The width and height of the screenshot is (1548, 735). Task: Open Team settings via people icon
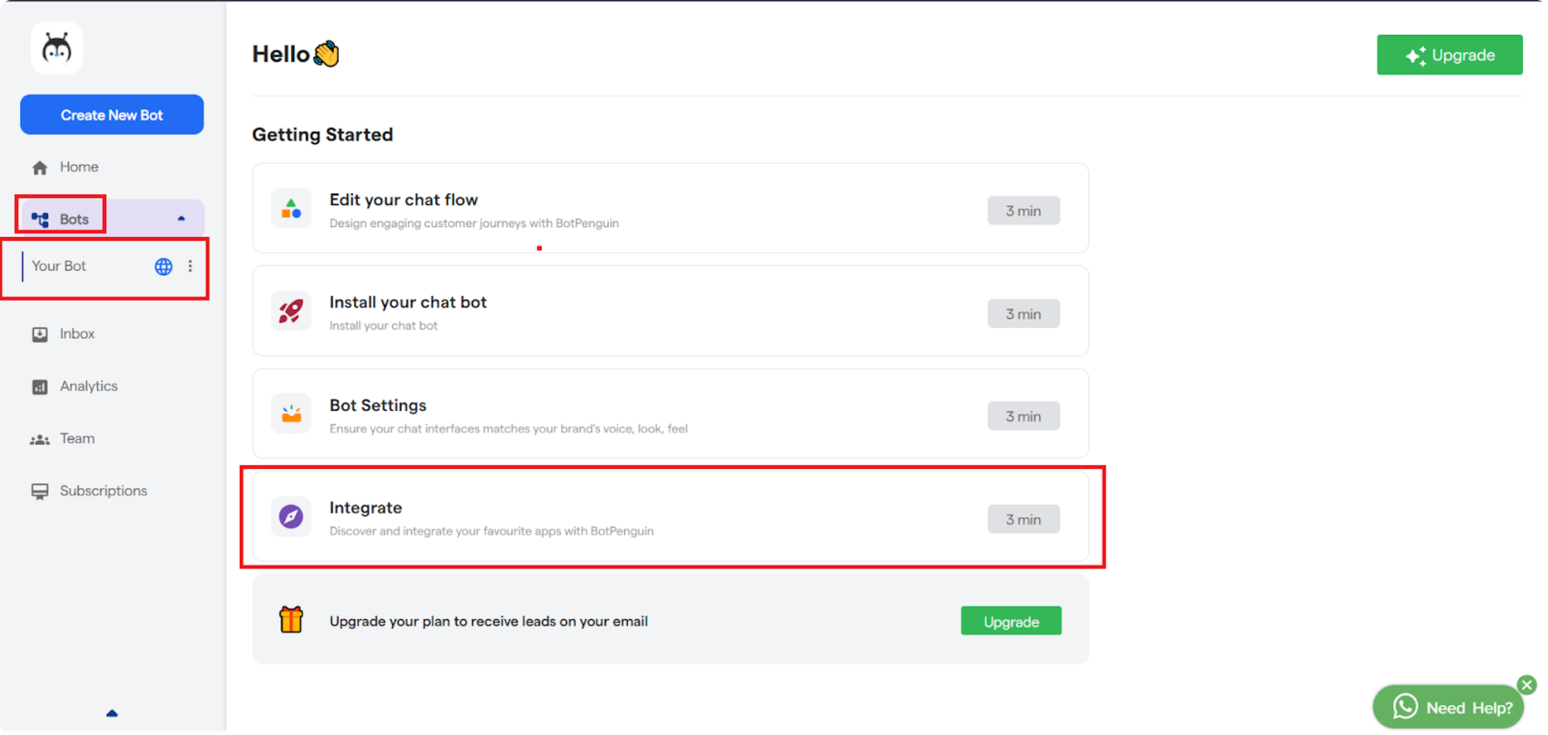(39, 438)
